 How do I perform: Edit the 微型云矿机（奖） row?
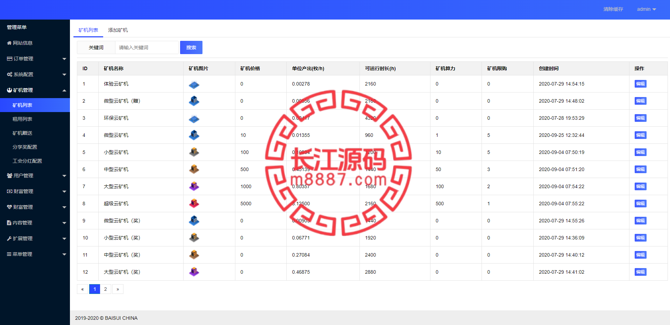point(640,221)
